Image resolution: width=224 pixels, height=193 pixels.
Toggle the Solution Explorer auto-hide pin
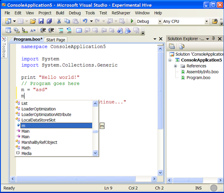click(214, 39)
